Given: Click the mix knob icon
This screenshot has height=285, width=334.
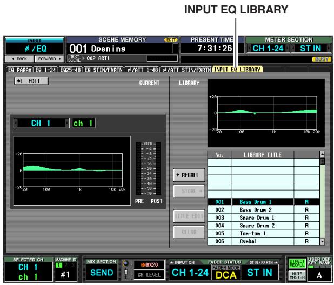Looking at the screenshot, I should tap(126, 263).
